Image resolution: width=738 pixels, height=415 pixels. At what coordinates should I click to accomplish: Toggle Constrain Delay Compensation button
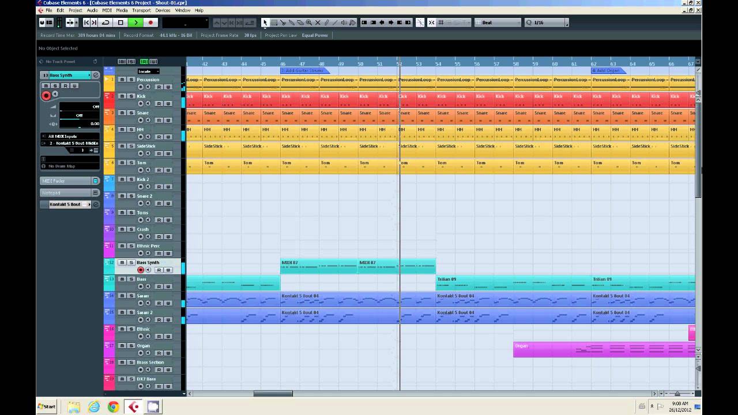pos(42,22)
